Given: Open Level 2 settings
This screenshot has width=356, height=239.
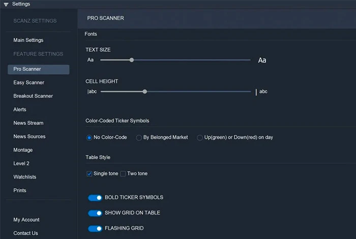Looking at the screenshot, I should point(21,163).
